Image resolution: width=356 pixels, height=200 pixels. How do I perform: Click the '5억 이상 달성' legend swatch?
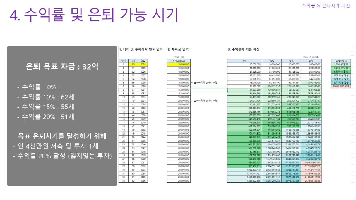pos(341,71)
